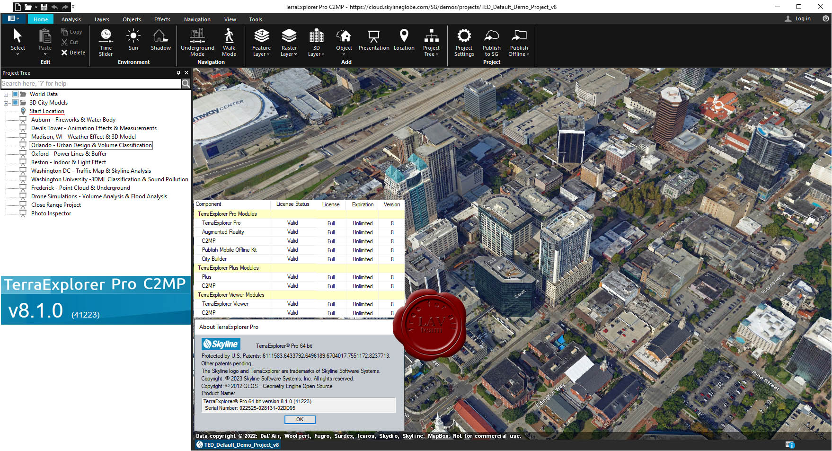Select Reston - Indoor & Light Effect

(x=69, y=162)
